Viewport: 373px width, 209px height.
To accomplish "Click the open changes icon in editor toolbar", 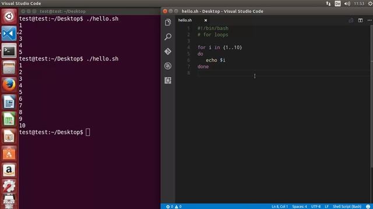I will [351, 20].
